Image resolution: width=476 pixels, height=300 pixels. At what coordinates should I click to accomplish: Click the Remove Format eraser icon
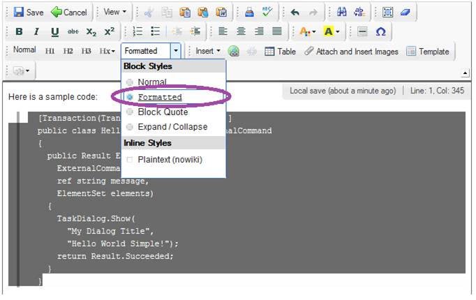406,13
